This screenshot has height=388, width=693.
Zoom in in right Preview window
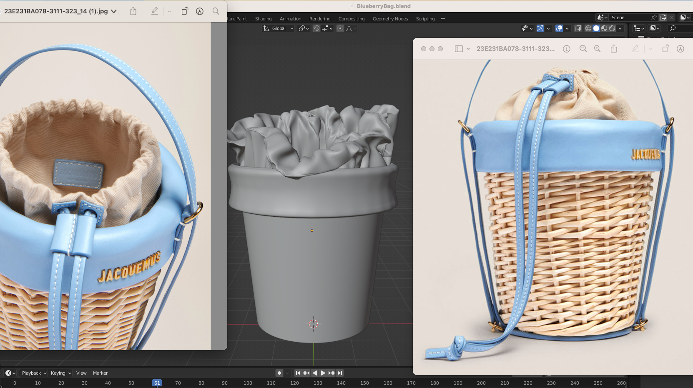pyautogui.click(x=597, y=49)
